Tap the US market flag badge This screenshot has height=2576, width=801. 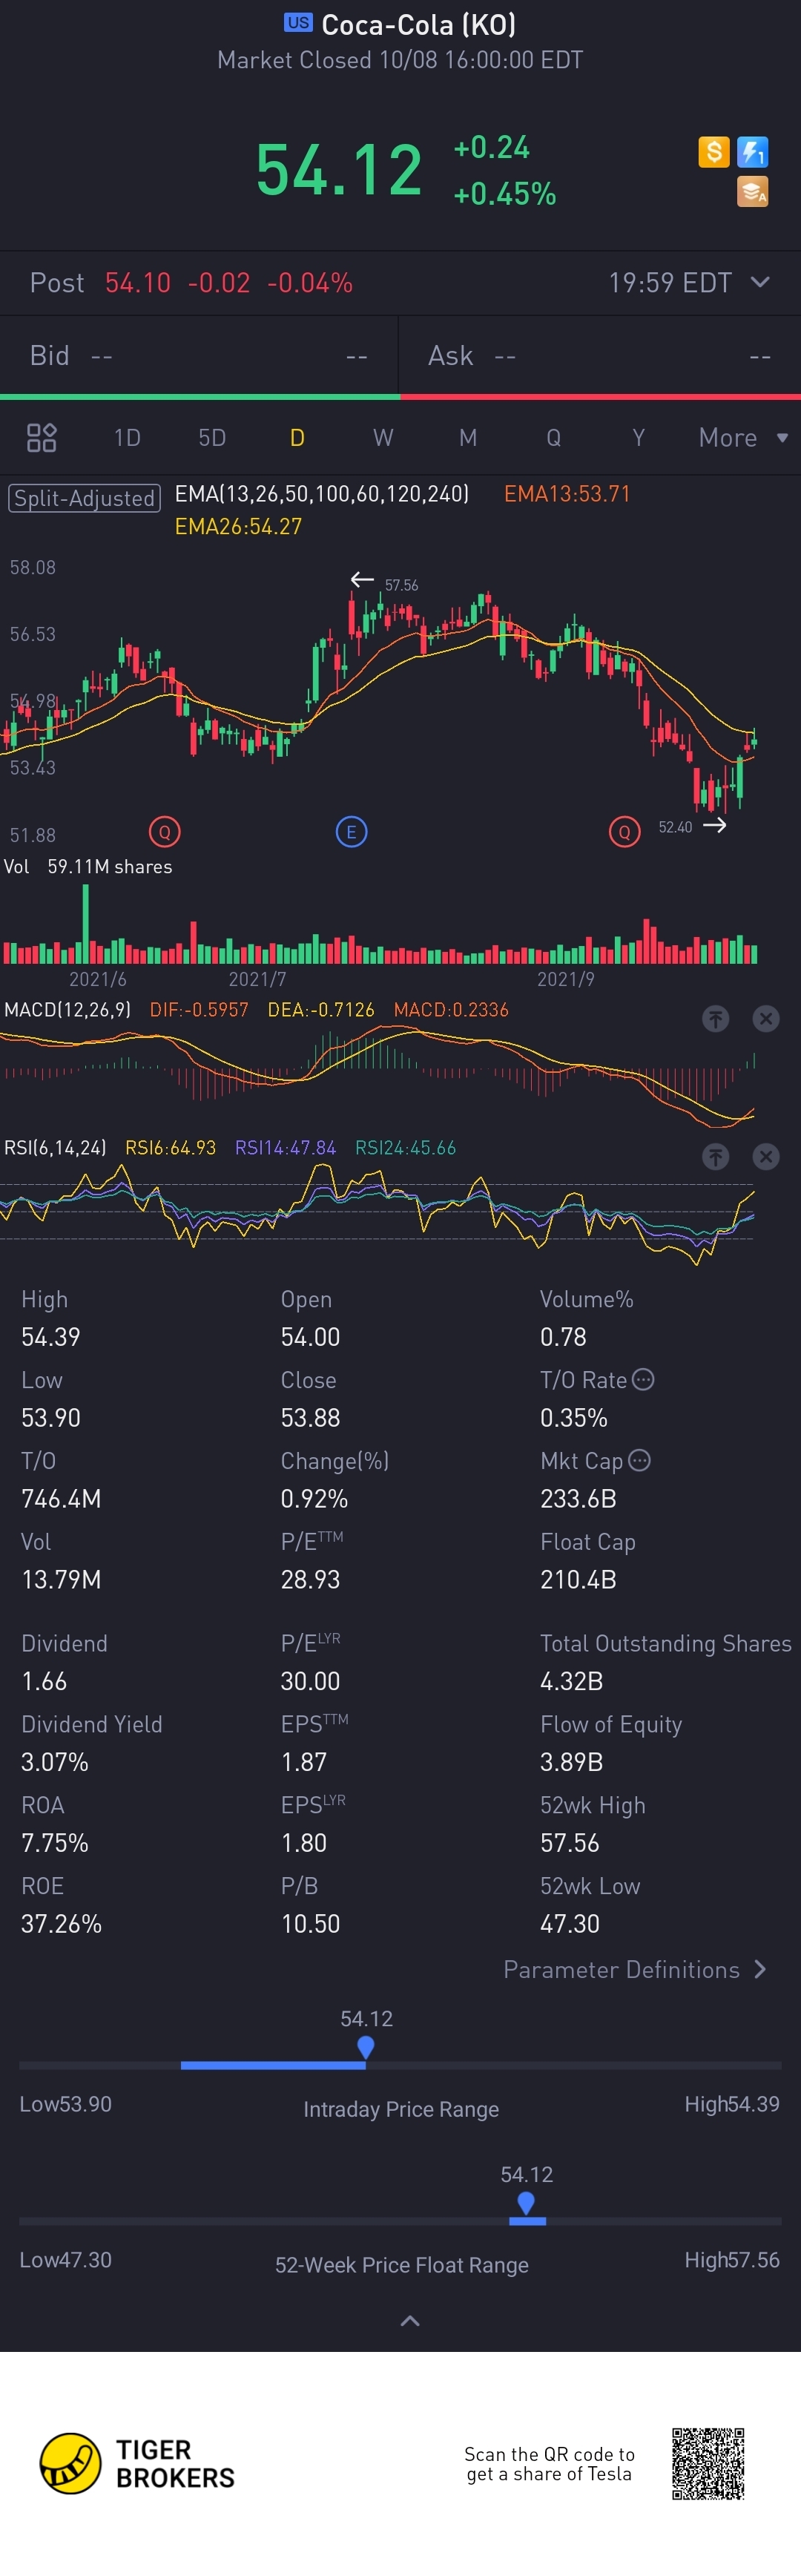tap(298, 23)
